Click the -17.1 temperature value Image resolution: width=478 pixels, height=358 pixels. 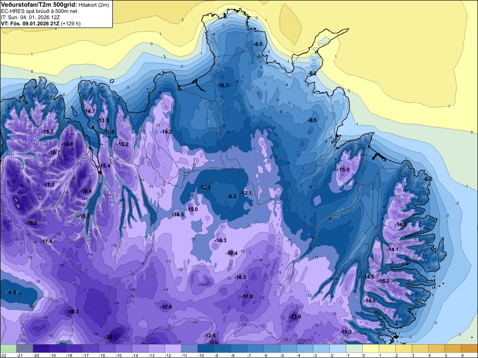[48, 185]
